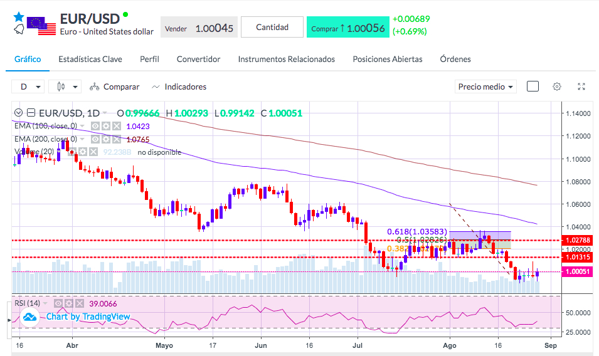Remove the EMA 100 indicator
This screenshot has height=356, width=599.
tap(117, 127)
